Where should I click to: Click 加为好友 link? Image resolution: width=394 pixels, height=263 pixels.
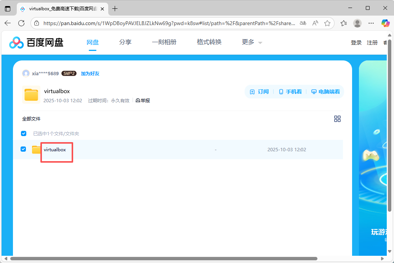pyautogui.click(x=90, y=73)
